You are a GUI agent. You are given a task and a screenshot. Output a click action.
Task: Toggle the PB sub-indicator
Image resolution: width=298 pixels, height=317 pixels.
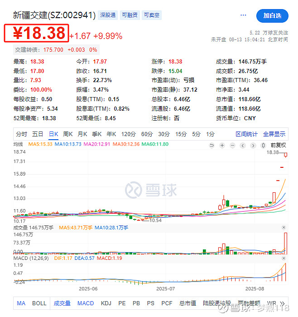coord(136,303)
